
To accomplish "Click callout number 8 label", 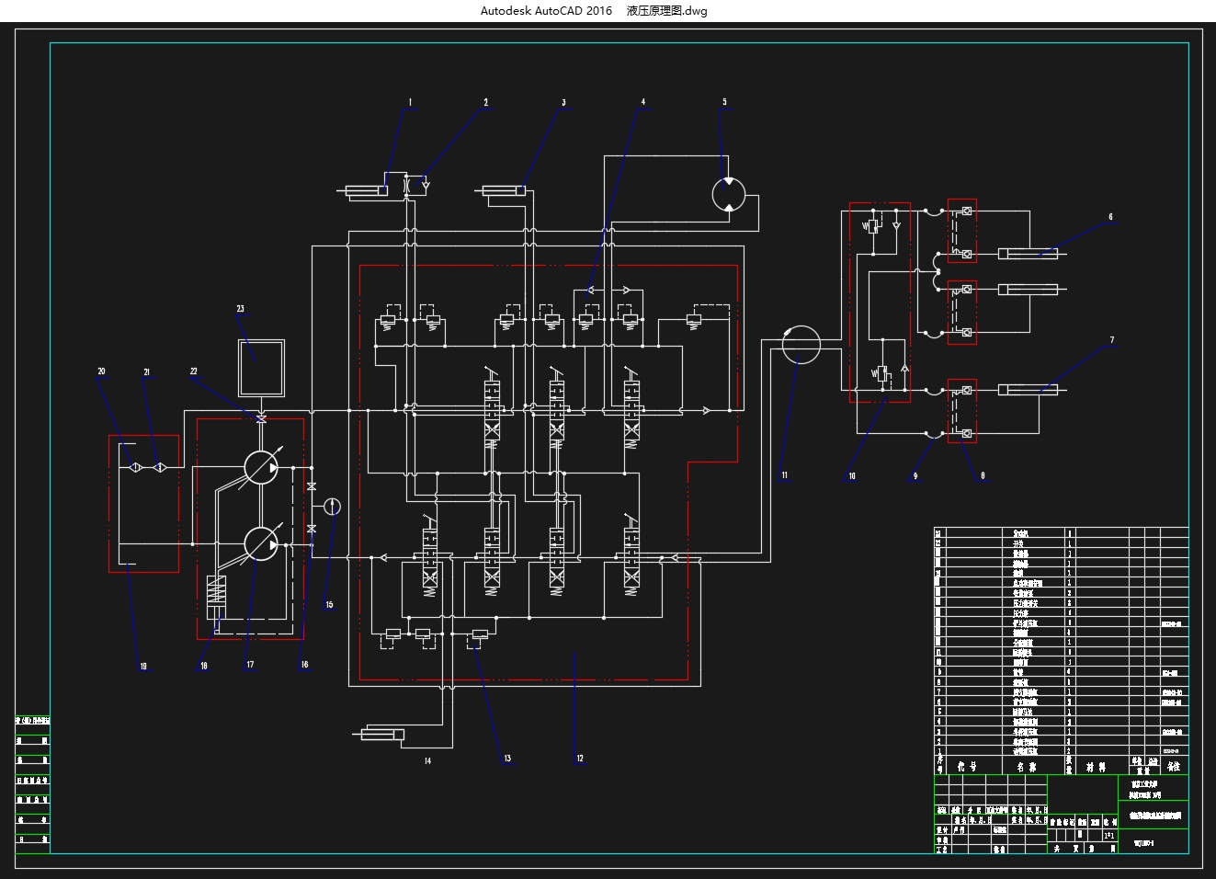I will point(983,475).
